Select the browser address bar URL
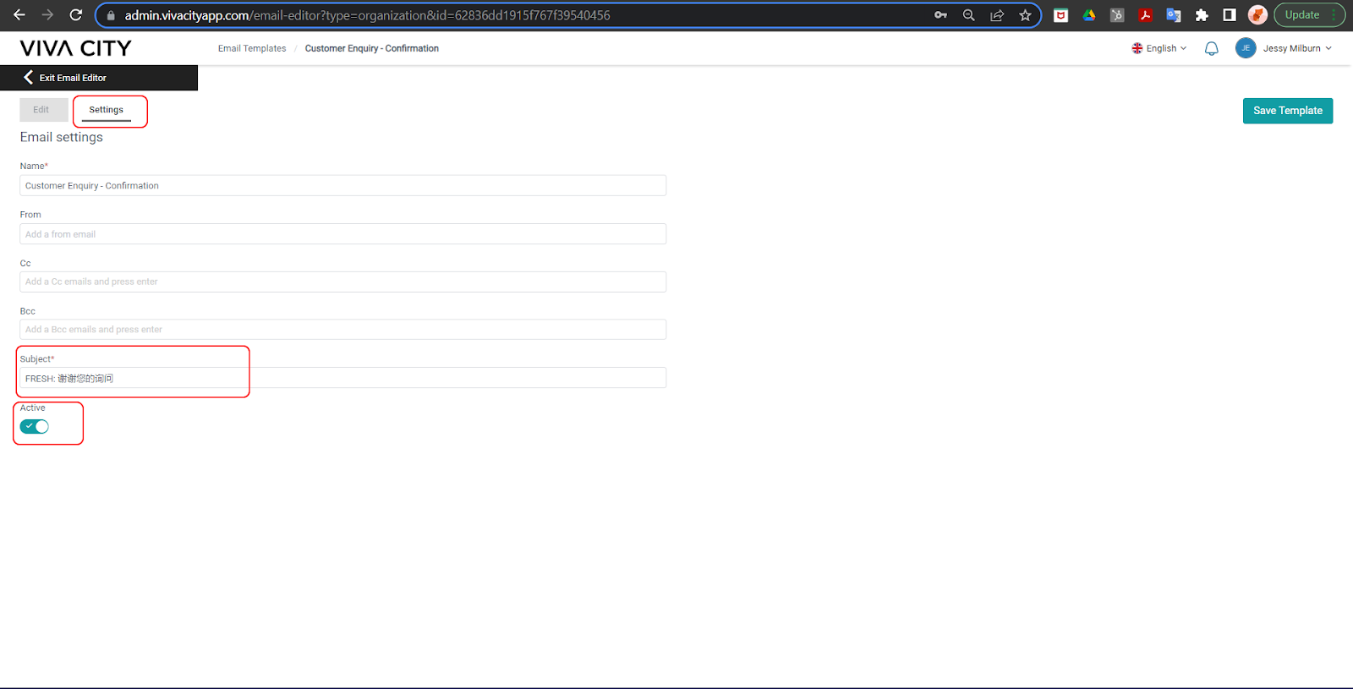Image resolution: width=1353 pixels, height=689 pixels. point(368,15)
